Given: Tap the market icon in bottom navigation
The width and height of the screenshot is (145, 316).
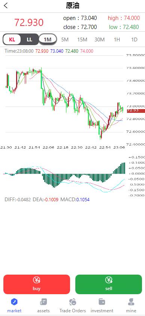Looking at the screenshot, I should [14, 302].
